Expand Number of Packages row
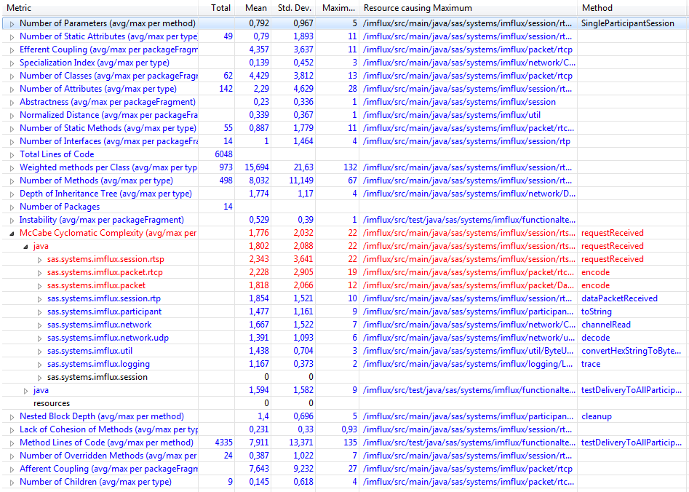The image size is (689, 492). (x=12, y=207)
